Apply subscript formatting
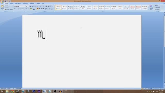 coord(24,9)
